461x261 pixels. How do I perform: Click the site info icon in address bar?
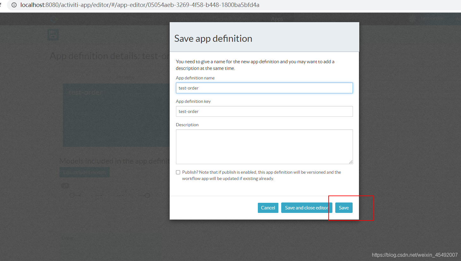coord(14,5)
